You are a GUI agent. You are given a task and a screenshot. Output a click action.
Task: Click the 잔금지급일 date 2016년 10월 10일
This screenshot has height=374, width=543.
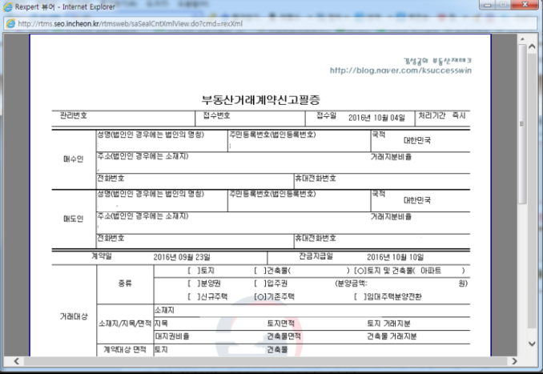pyautogui.click(x=395, y=257)
